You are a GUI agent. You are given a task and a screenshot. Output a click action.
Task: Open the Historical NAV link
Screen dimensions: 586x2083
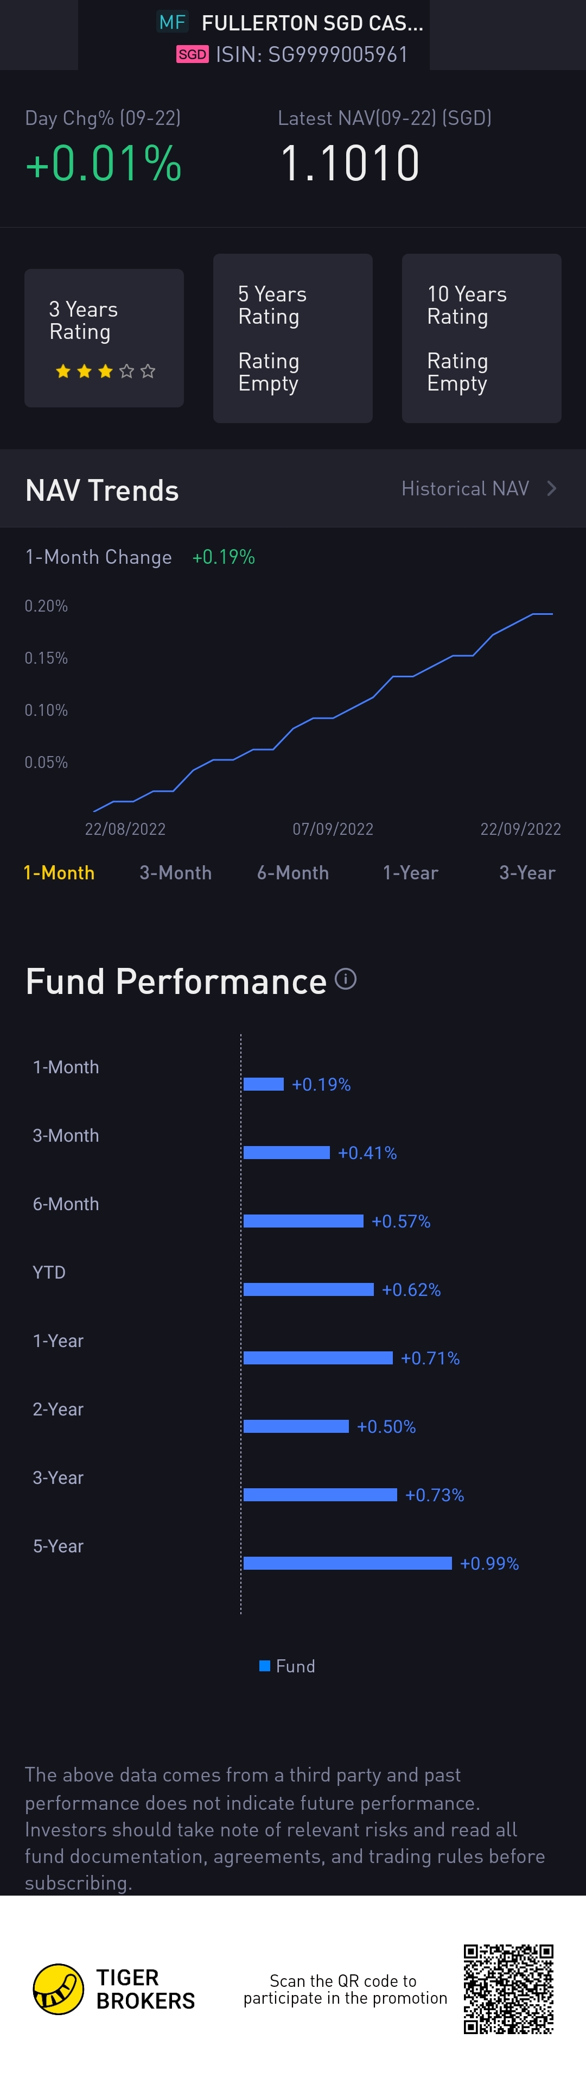pos(465,488)
